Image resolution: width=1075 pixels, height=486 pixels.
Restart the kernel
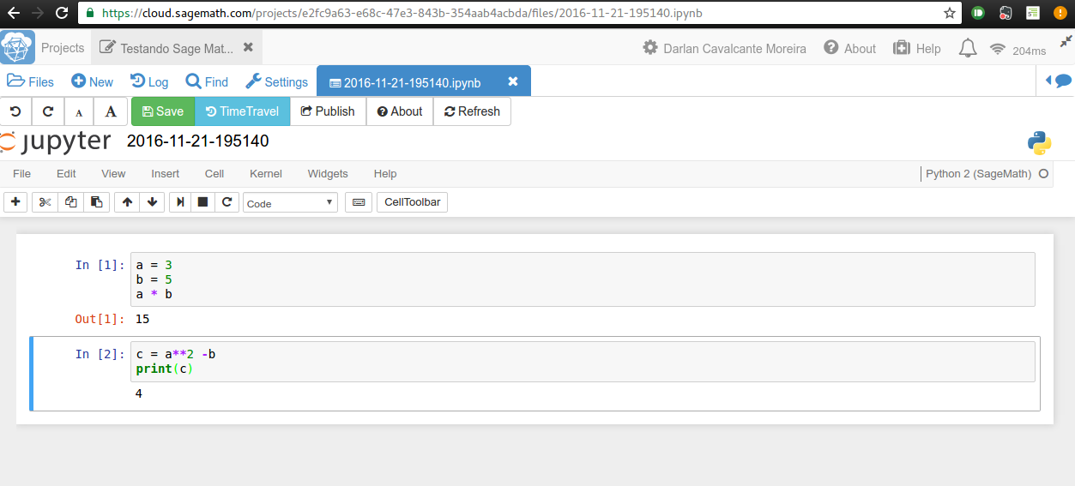226,202
